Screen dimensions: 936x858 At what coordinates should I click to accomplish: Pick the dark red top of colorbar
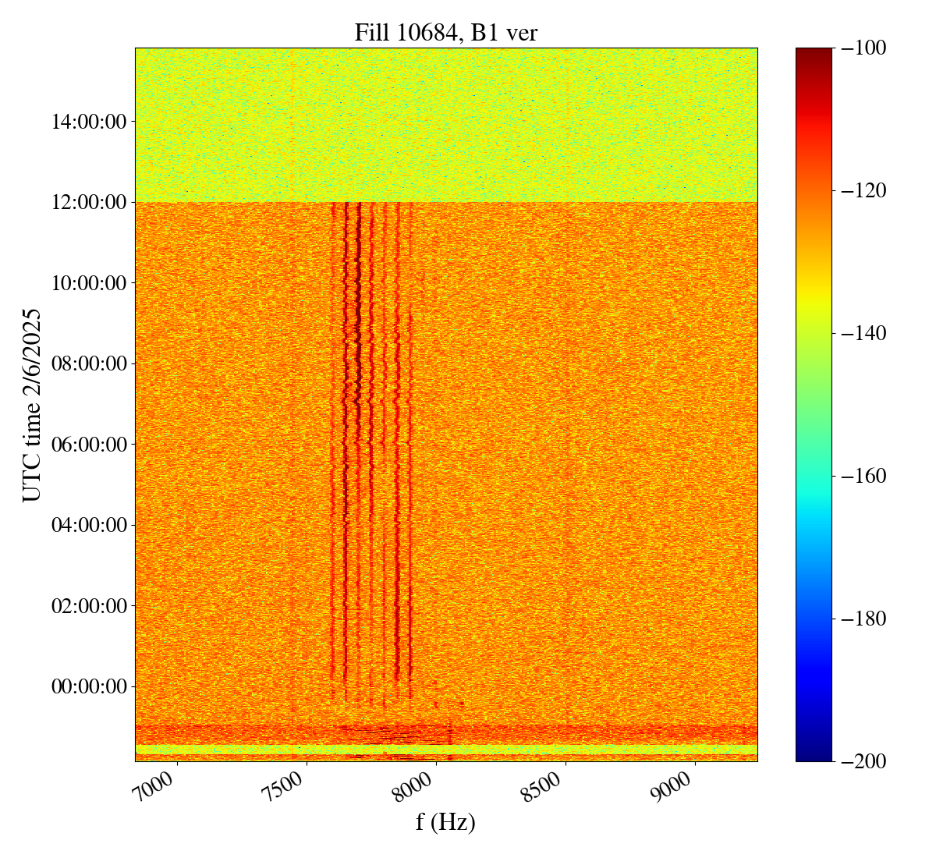point(814,53)
